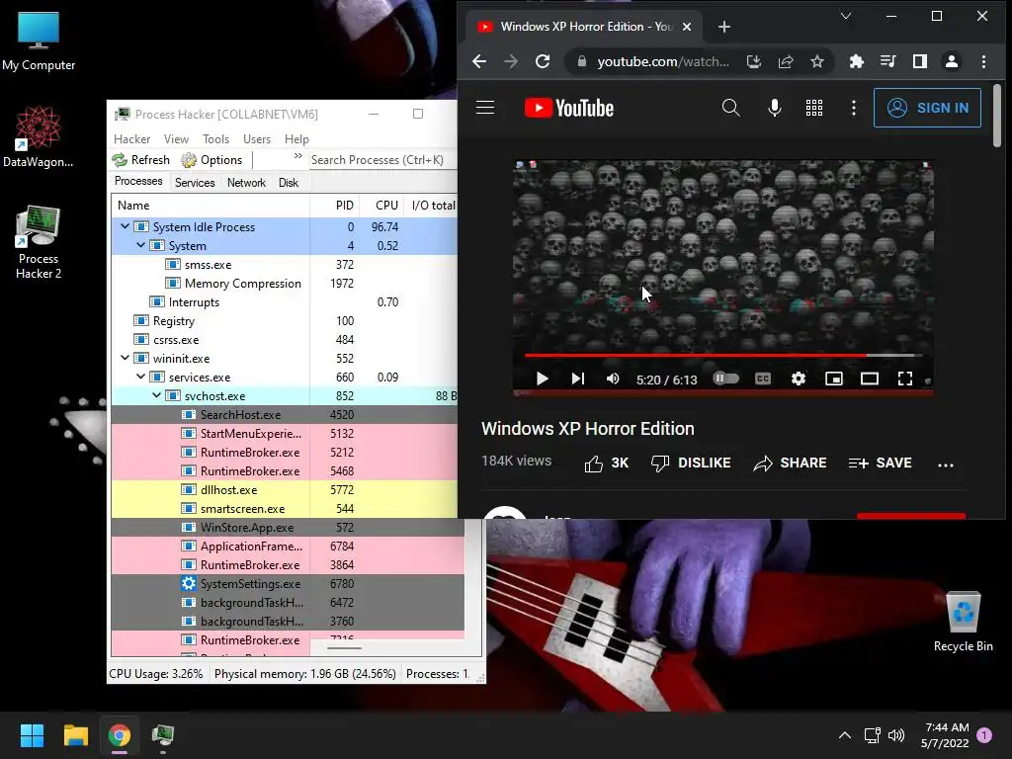Viewport: 1012px width, 759px height.
Task: Select the Processes tab
Action: (x=138, y=182)
